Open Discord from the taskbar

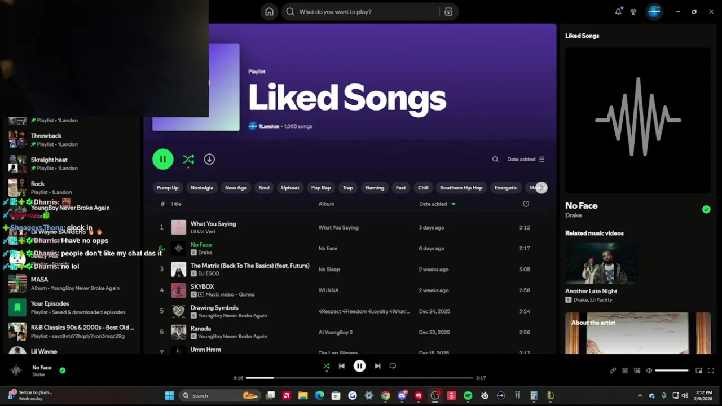tap(402, 396)
